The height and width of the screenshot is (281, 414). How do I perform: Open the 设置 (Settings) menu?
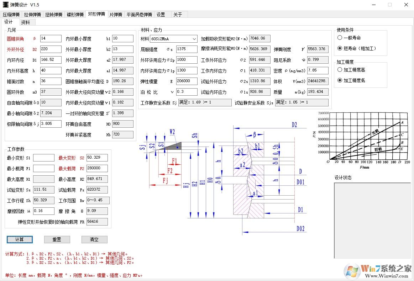point(161,14)
